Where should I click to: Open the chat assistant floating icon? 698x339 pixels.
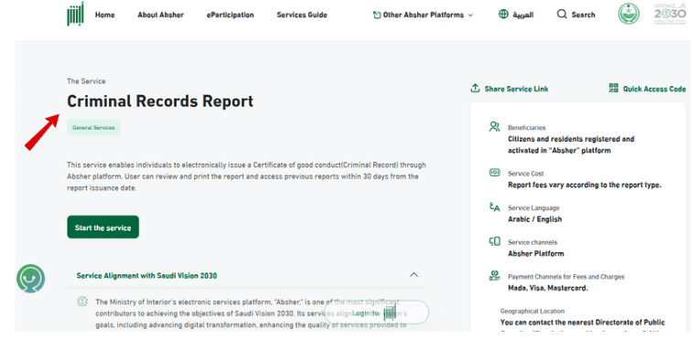click(x=31, y=278)
